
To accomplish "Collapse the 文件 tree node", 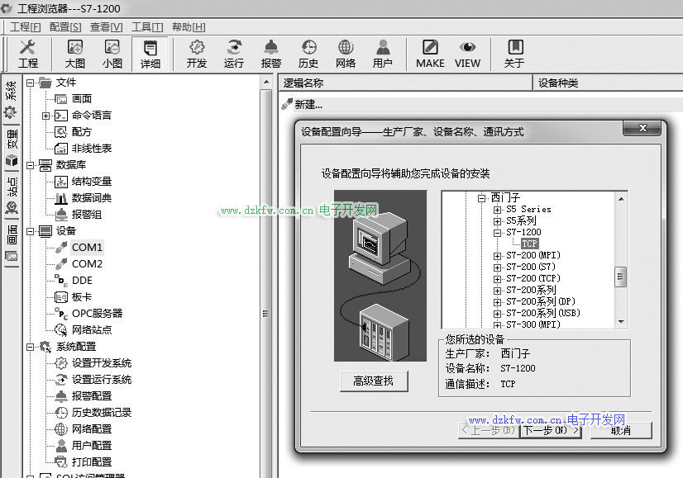I will coord(30,83).
